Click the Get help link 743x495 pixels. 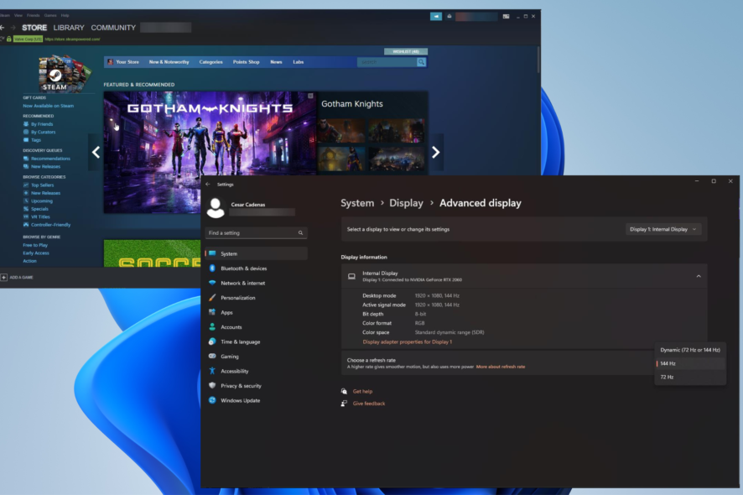point(362,392)
